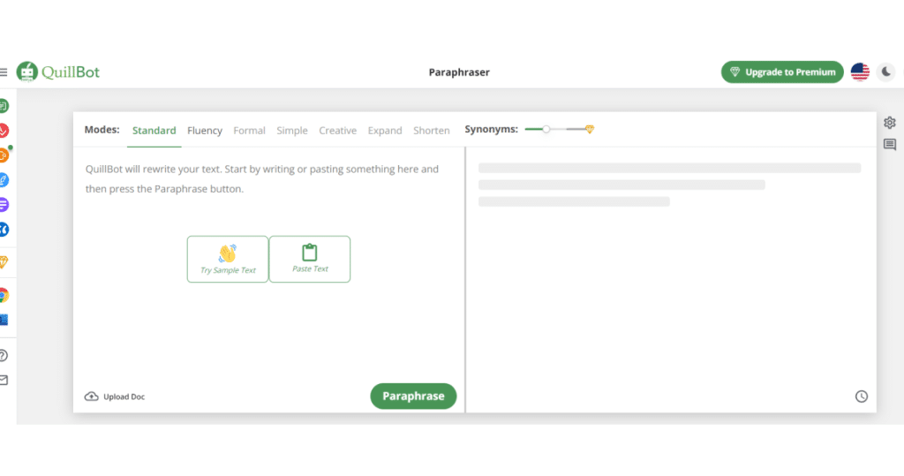The width and height of the screenshot is (904, 476).
Task: Click Upload Doc link
Action: (x=115, y=397)
